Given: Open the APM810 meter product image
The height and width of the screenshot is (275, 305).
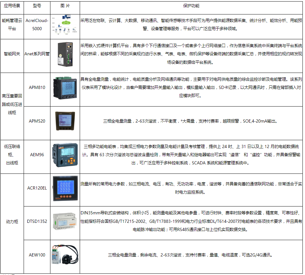Looking at the screenshot, I should [65, 88].
